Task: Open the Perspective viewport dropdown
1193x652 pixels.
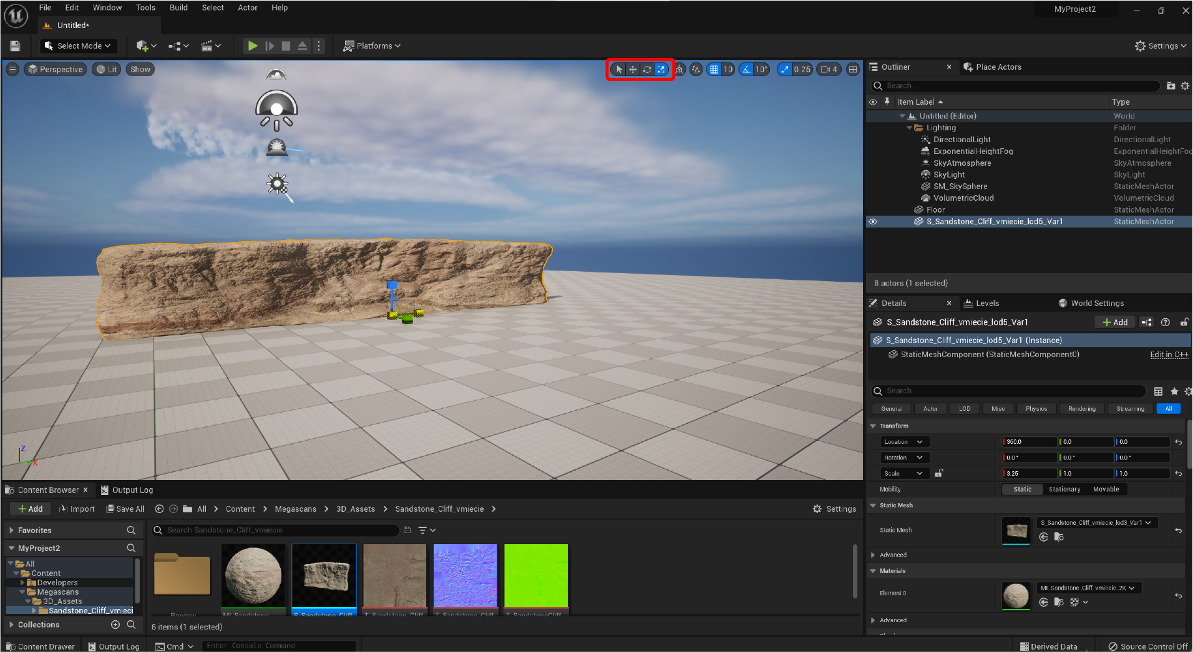Action: coord(55,69)
